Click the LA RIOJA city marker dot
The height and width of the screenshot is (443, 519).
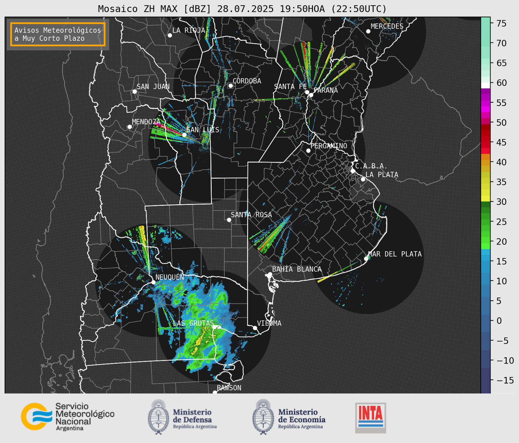(170, 35)
